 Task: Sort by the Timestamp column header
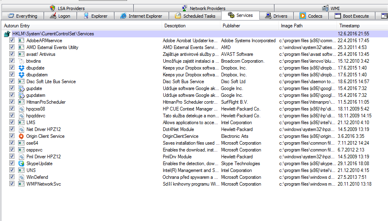click(x=362, y=26)
